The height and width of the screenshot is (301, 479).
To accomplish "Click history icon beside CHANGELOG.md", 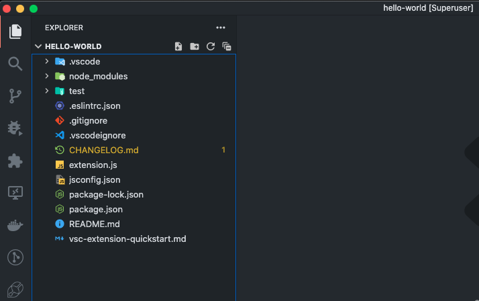I will pos(60,150).
